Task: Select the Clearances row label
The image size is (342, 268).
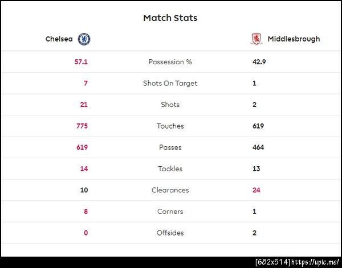Action: coord(170,190)
